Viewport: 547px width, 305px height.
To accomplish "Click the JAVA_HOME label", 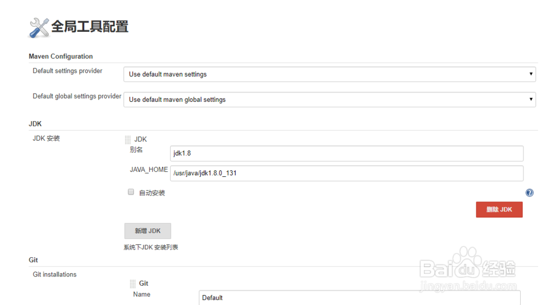I will (x=149, y=170).
